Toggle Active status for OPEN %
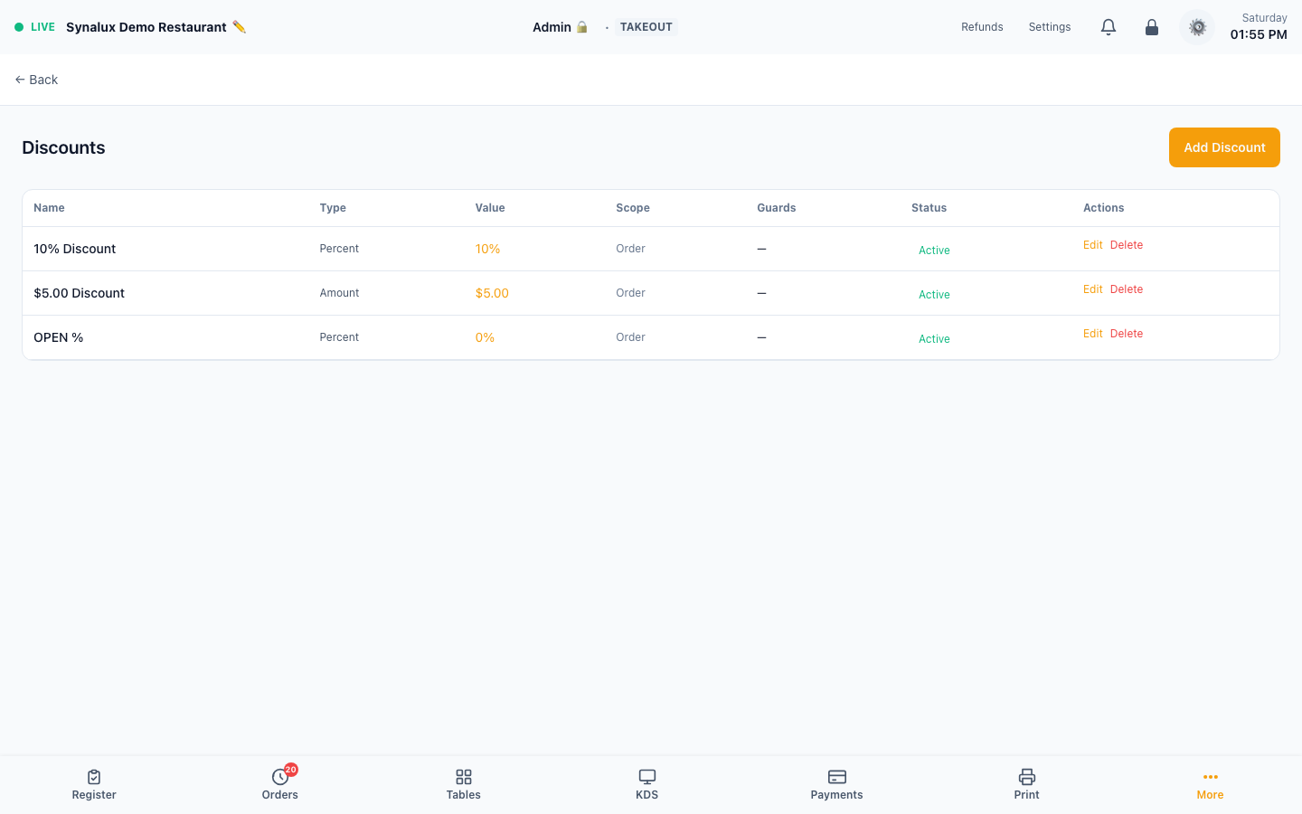The width and height of the screenshot is (1302, 814). pyautogui.click(x=934, y=339)
